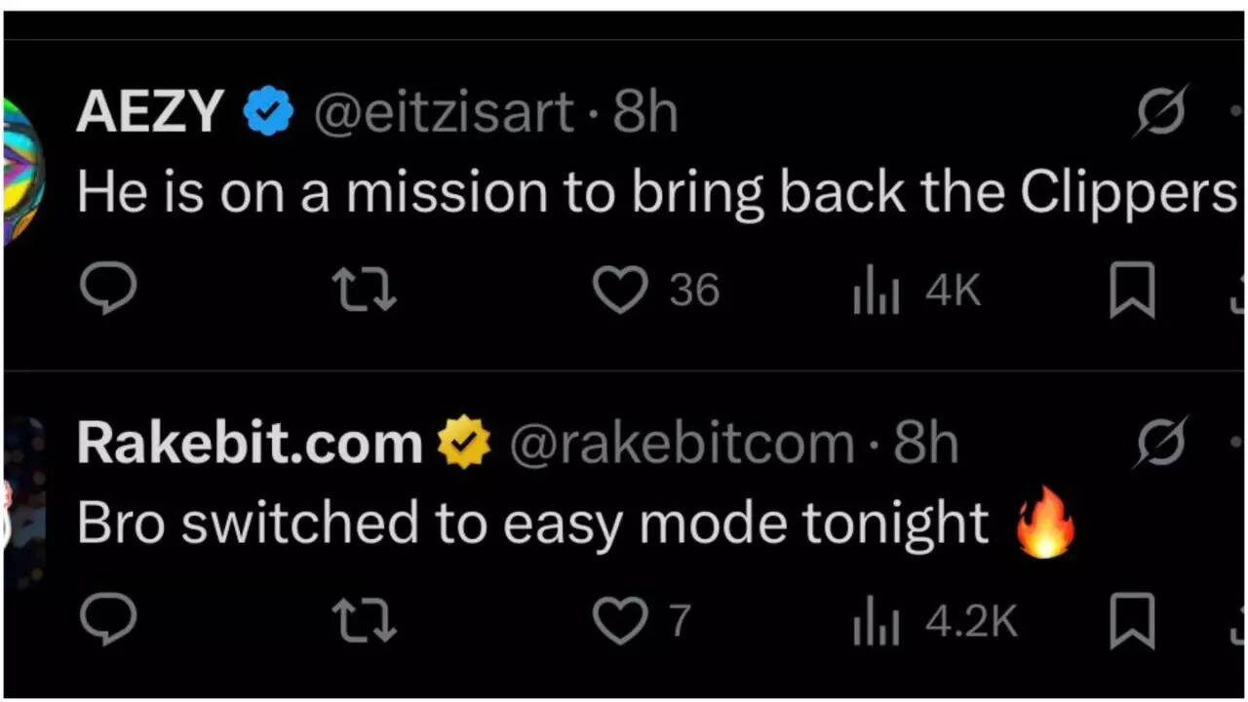Bookmark AEZY's tweet

[x=1132, y=291]
